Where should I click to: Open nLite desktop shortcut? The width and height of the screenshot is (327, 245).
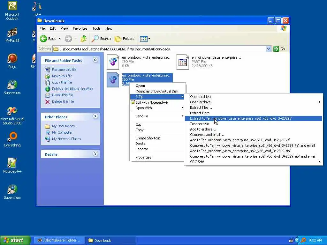tap(37, 9)
